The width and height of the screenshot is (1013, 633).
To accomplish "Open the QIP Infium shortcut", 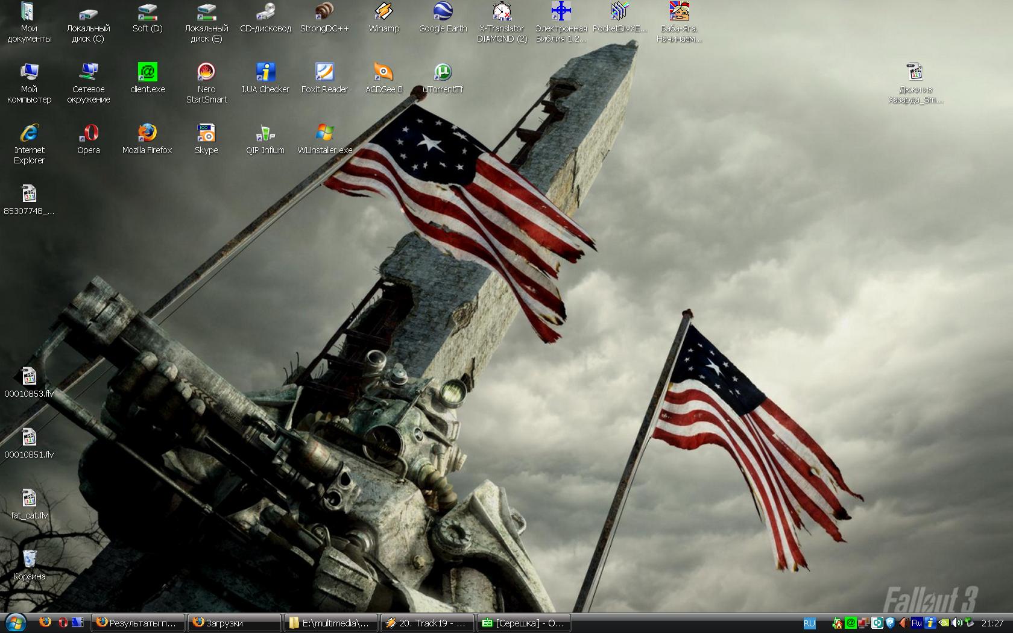I will (265, 133).
